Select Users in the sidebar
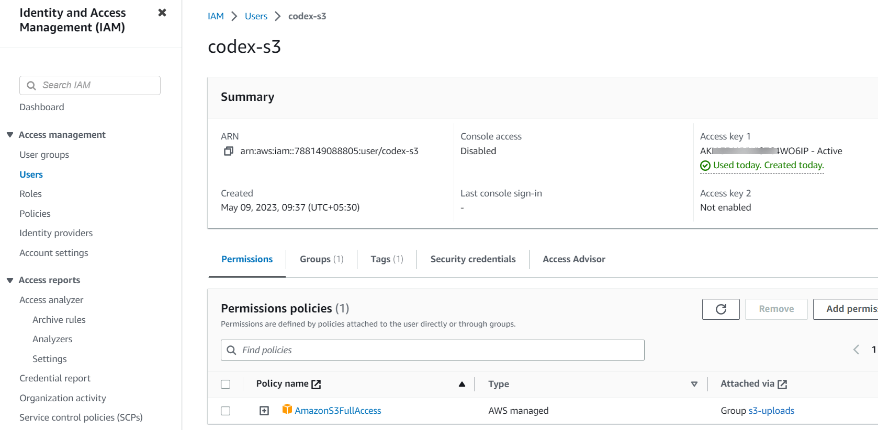The width and height of the screenshot is (878, 430). click(31, 175)
